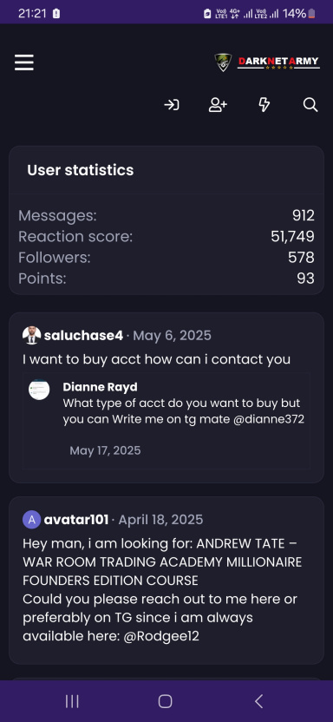Open the April 18, 2025 post date
This screenshot has width=333, height=722.
click(160, 520)
